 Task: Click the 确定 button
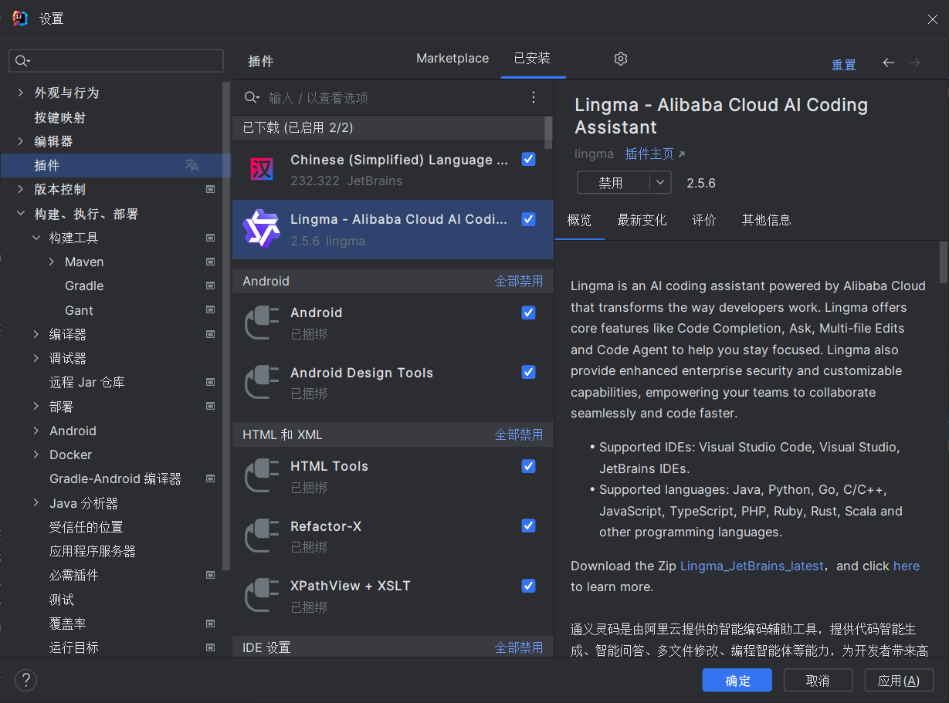(x=737, y=681)
